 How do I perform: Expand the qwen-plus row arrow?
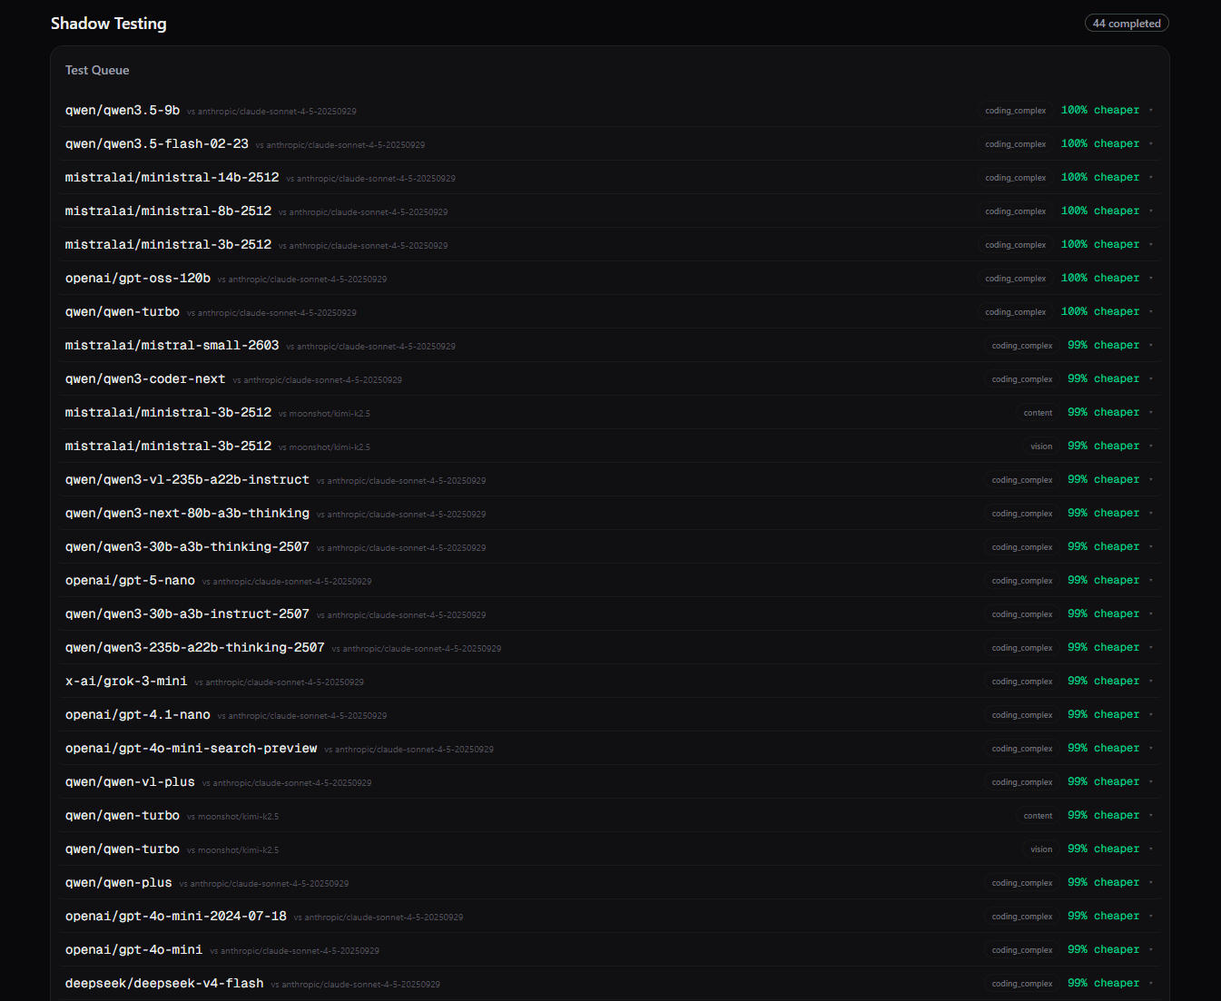coord(1151,883)
